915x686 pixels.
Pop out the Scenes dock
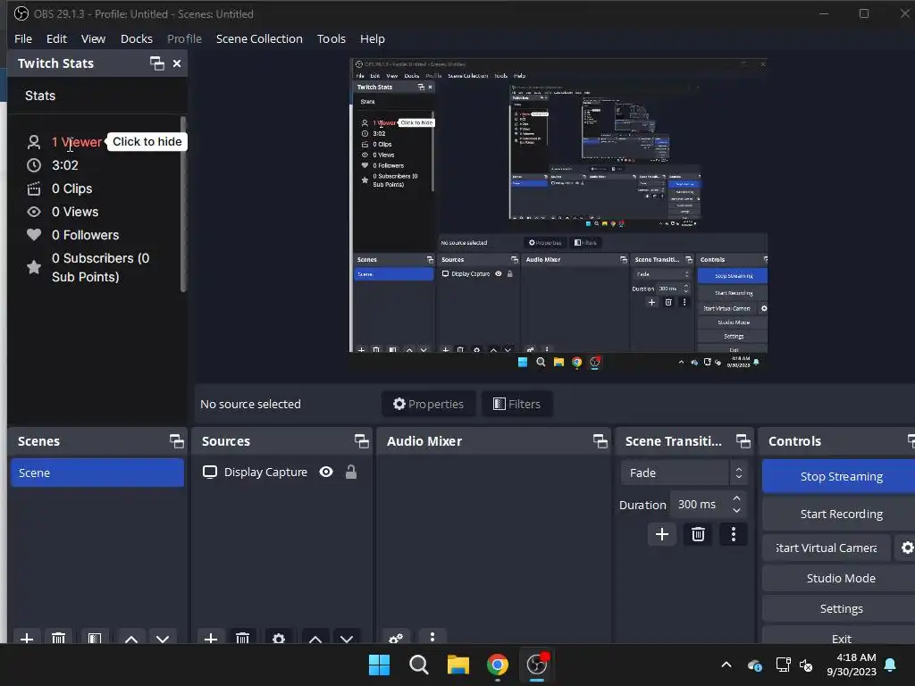176,441
